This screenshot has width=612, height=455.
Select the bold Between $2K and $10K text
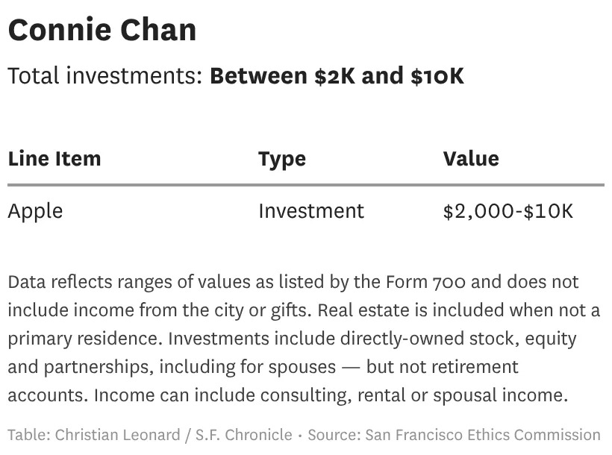(x=337, y=75)
